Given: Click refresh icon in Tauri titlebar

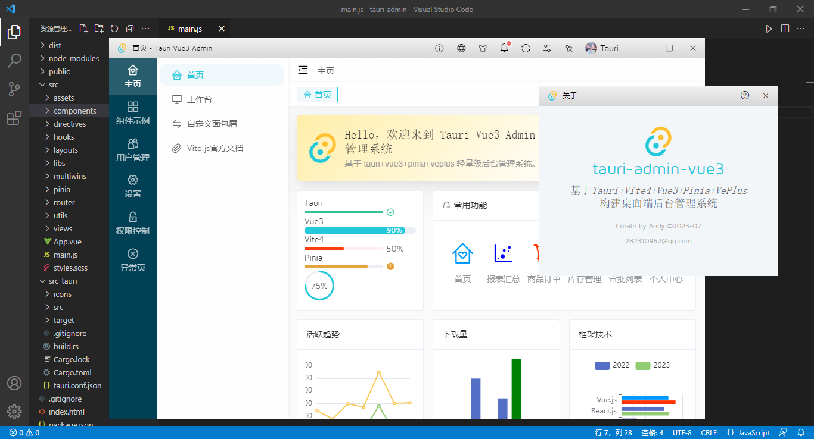Looking at the screenshot, I should tap(526, 48).
